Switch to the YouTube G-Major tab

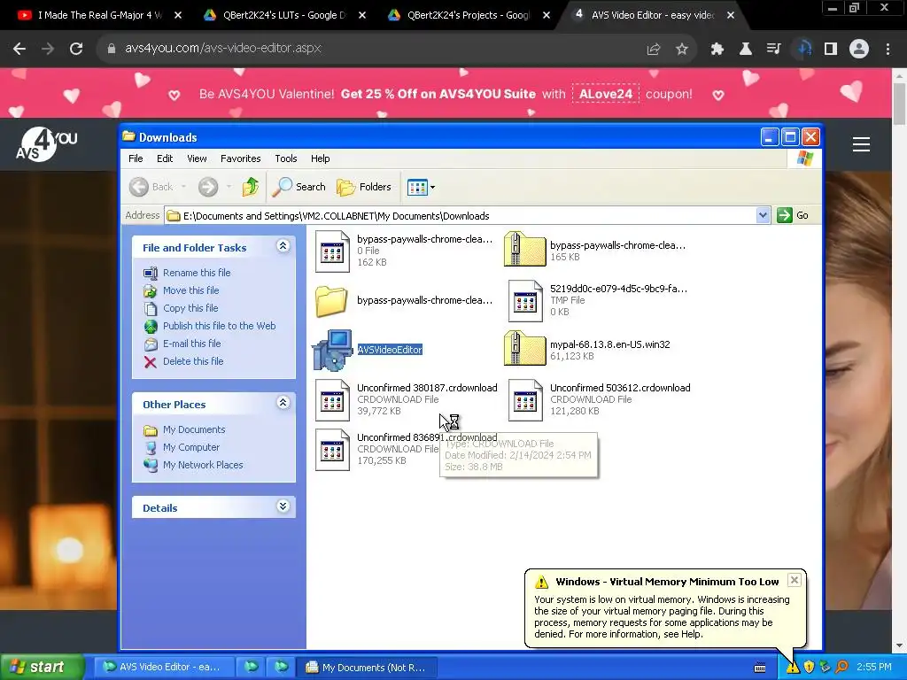pos(99,15)
